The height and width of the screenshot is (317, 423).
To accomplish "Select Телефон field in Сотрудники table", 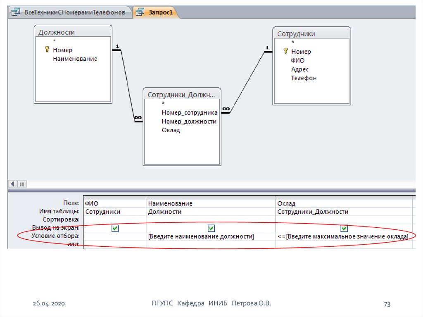I will tap(304, 78).
